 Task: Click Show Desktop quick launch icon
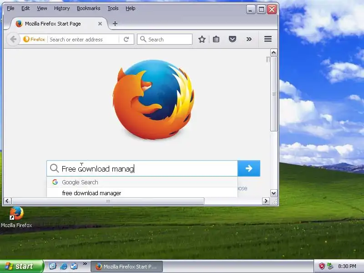[x=53, y=266]
